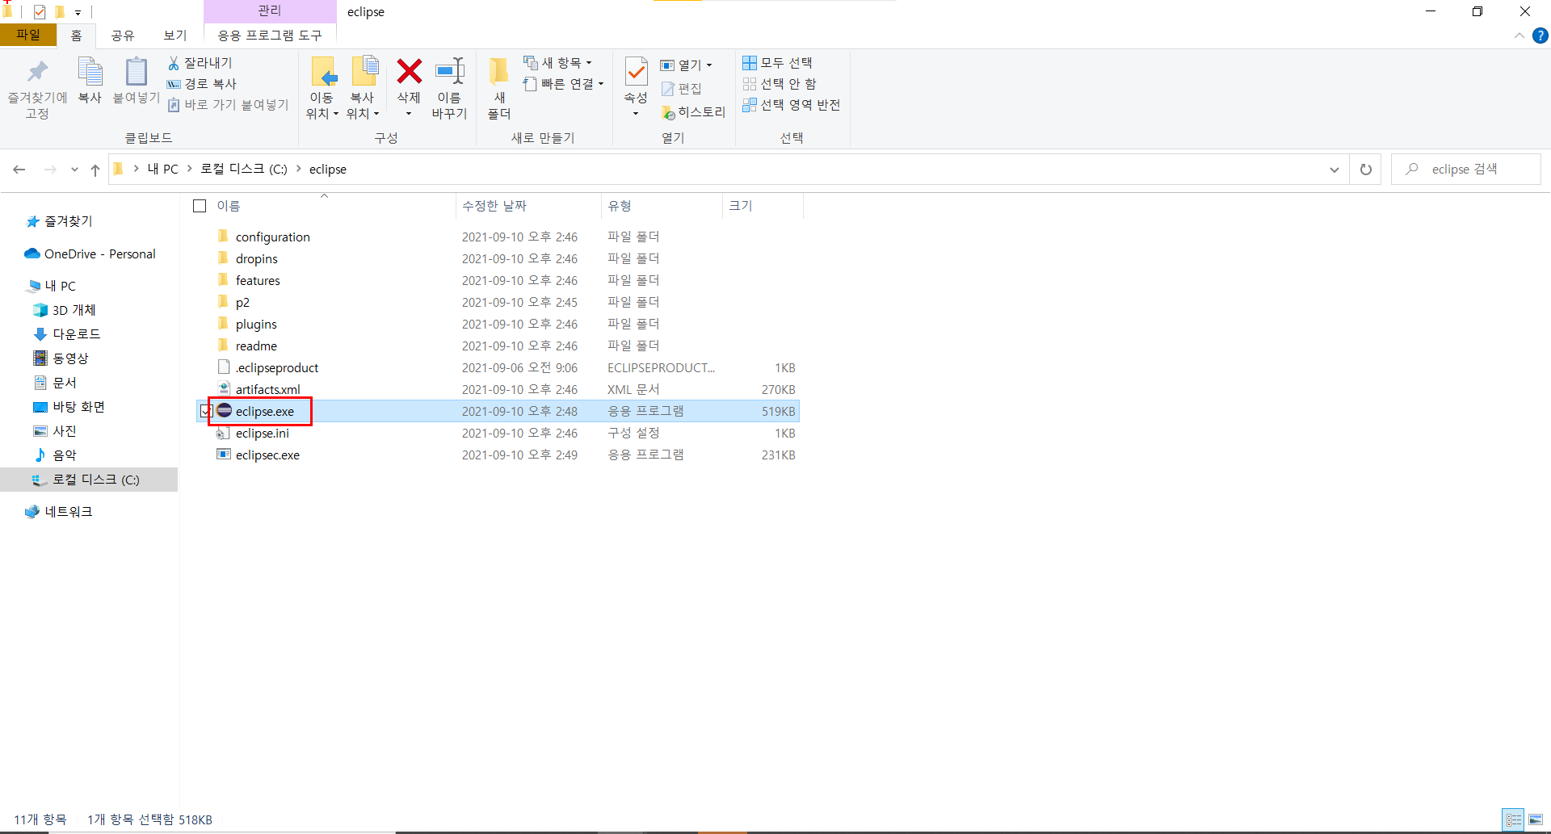Select the eclipsec.exe file

498,455
